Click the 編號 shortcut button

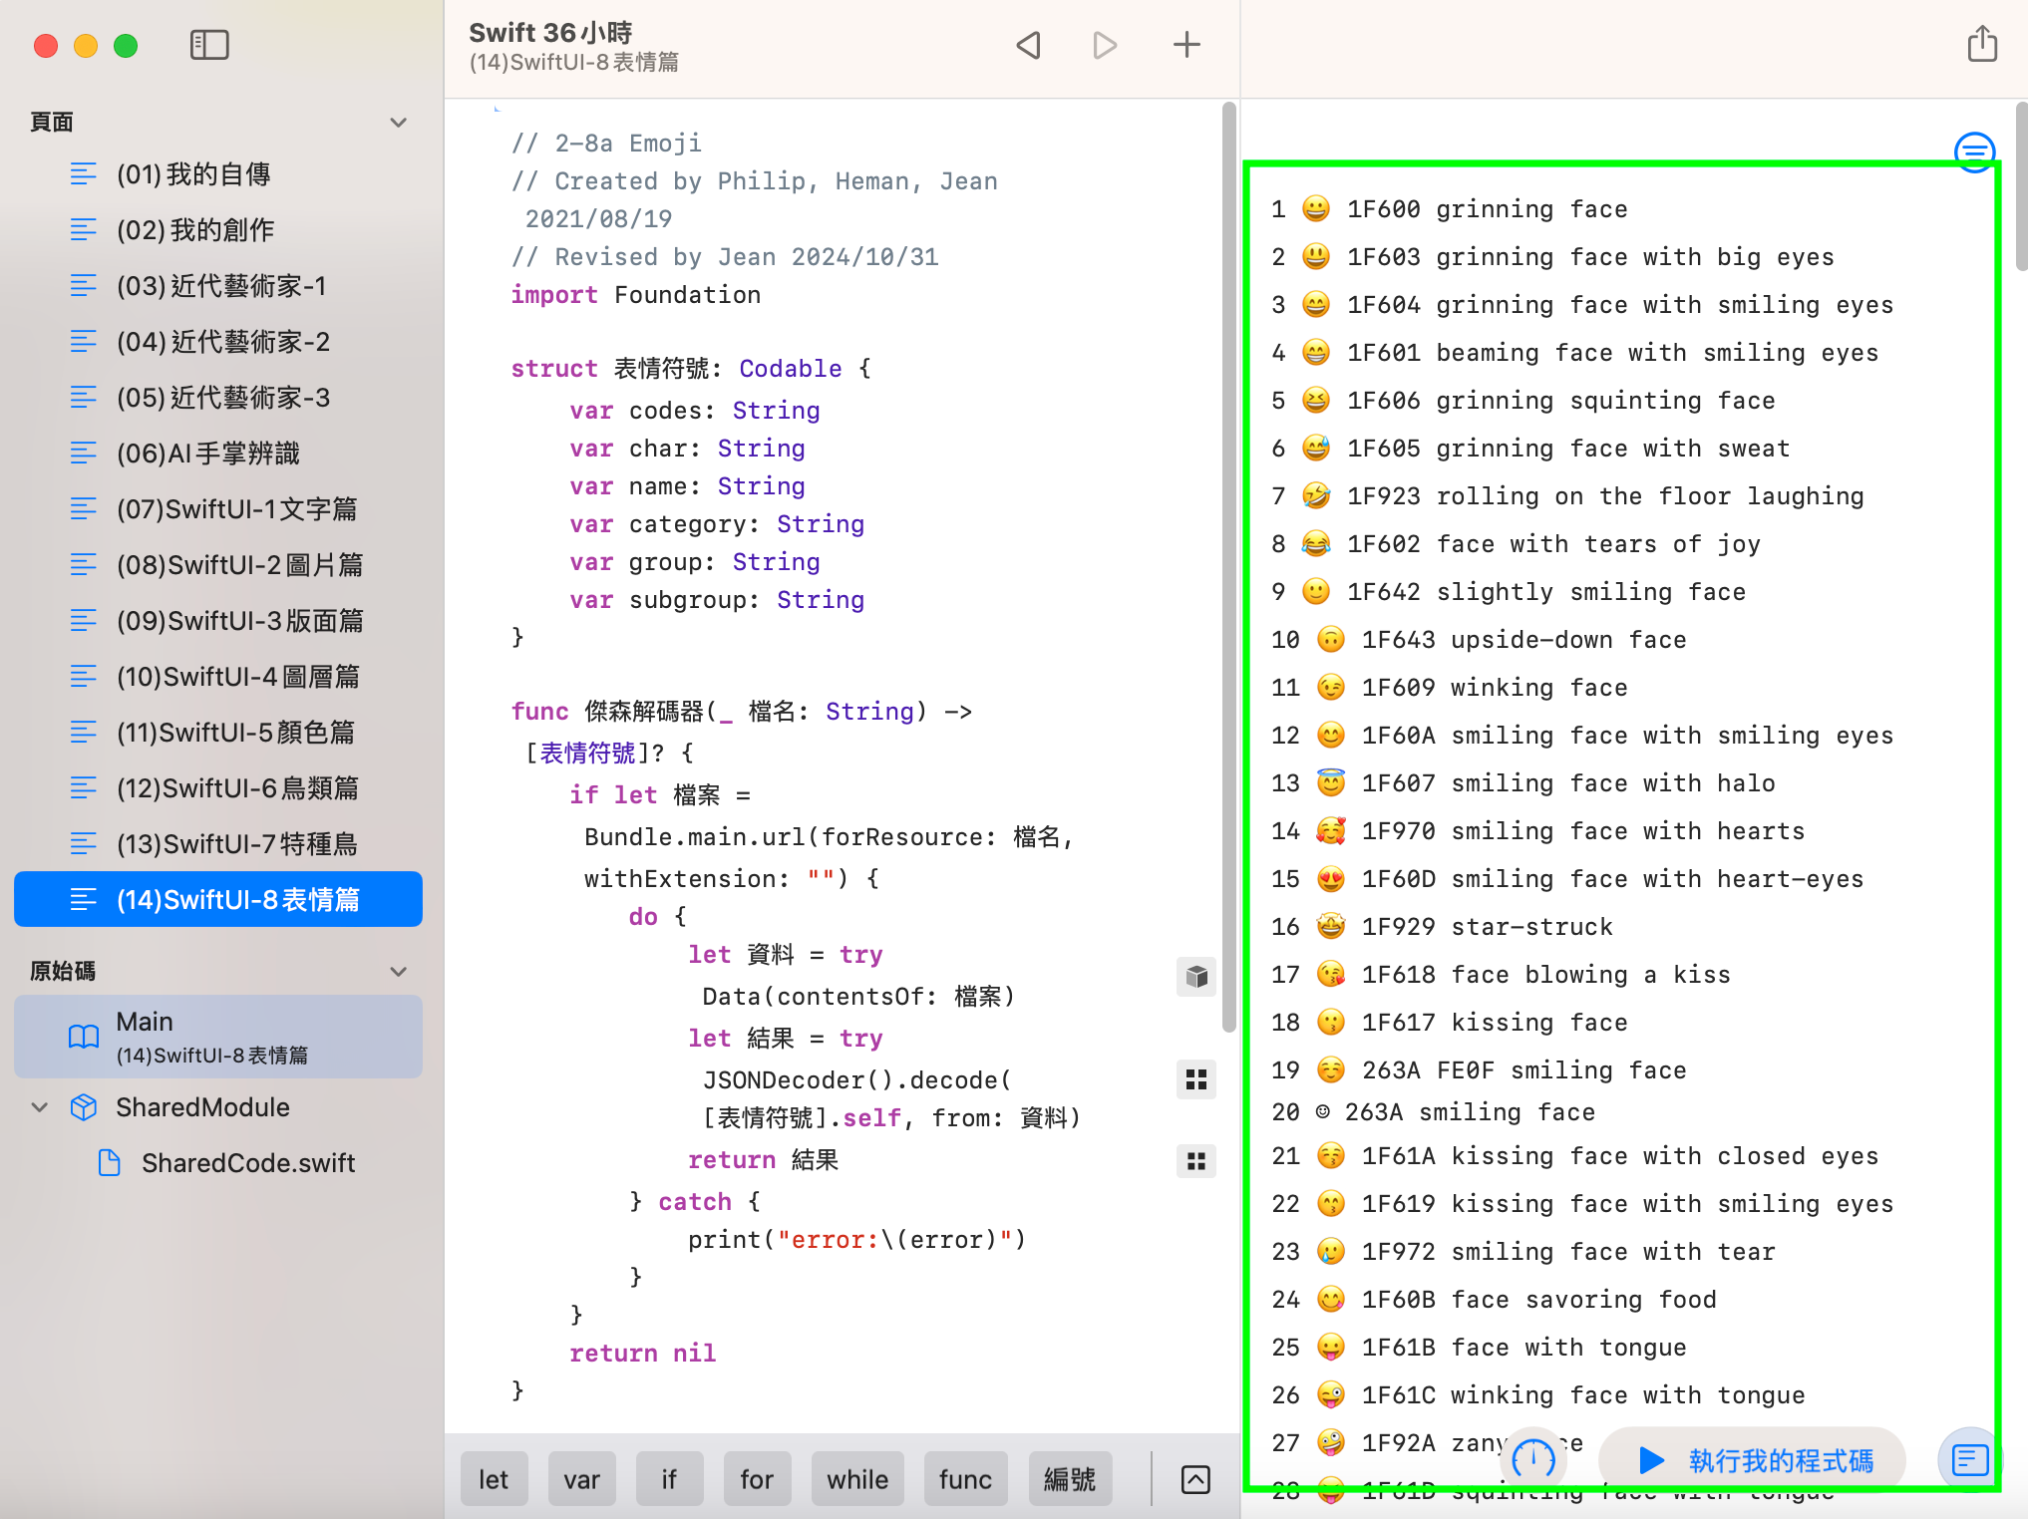1069,1479
